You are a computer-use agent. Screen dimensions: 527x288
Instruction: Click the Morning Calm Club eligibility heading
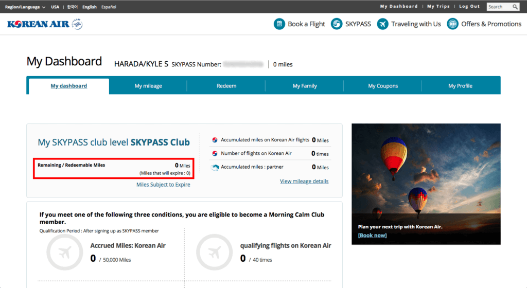tap(182, 218)
